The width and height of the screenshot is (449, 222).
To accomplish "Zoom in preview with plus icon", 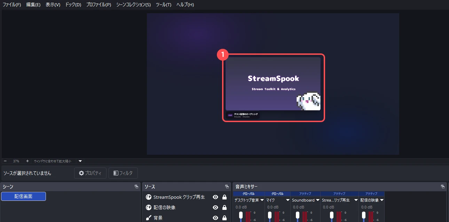I will point(27,161).
